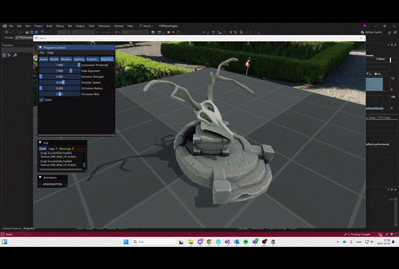Open the Extensions menu

pos(104,26)
